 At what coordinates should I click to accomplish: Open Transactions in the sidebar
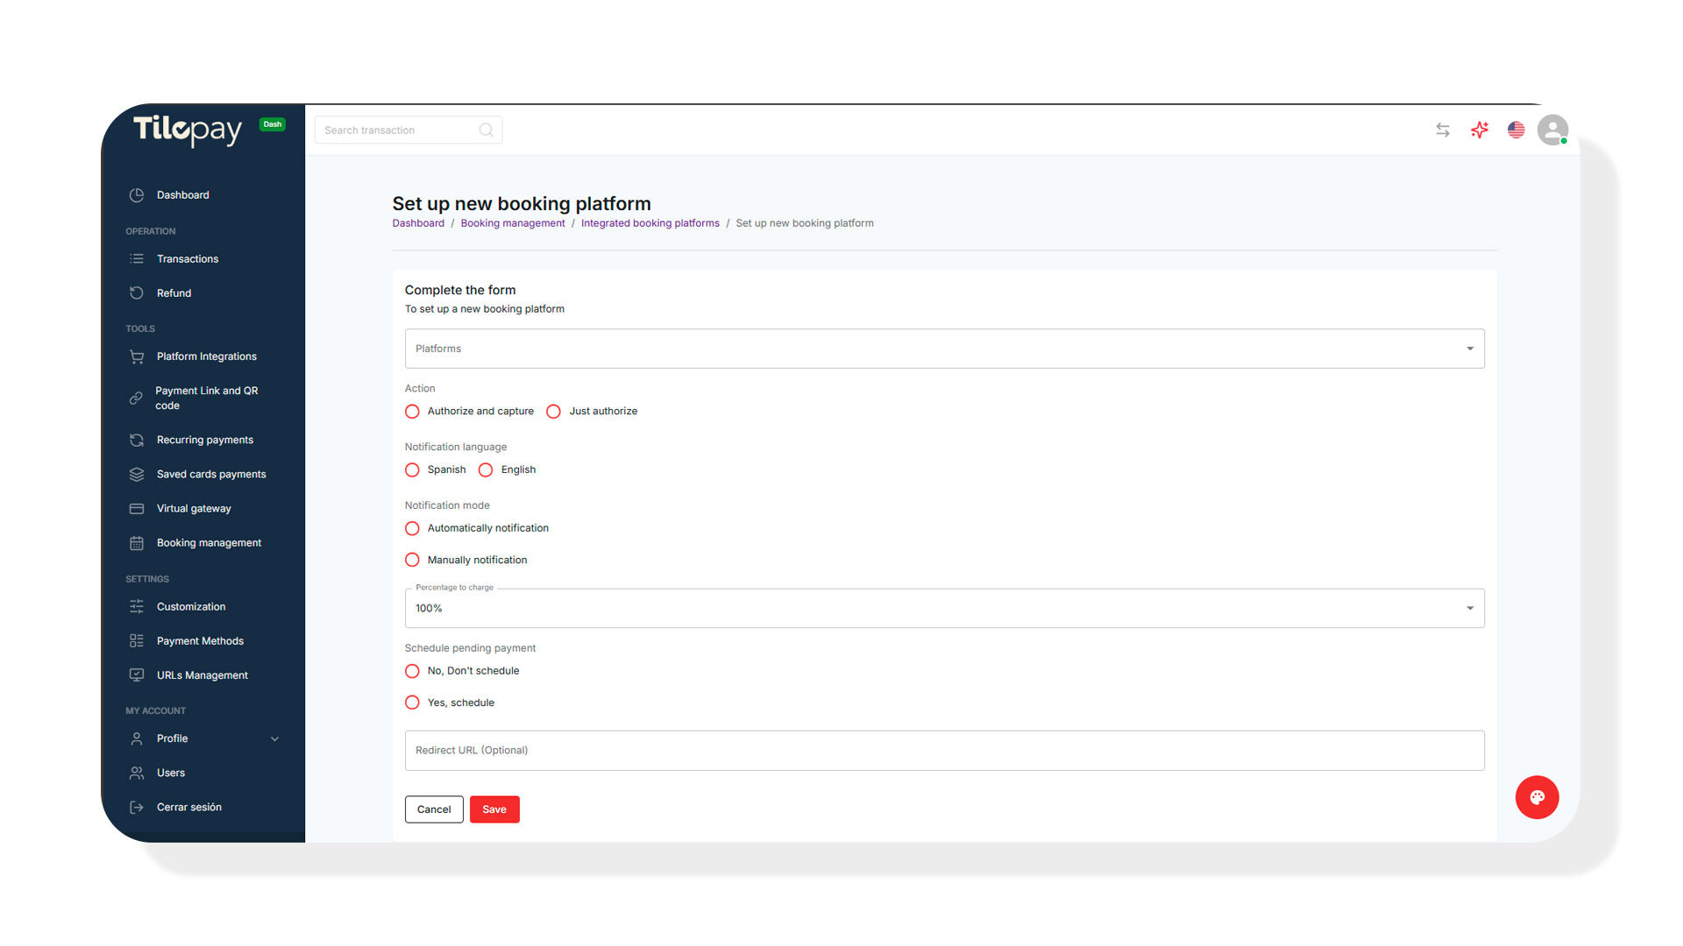click(x=188, y=259)
